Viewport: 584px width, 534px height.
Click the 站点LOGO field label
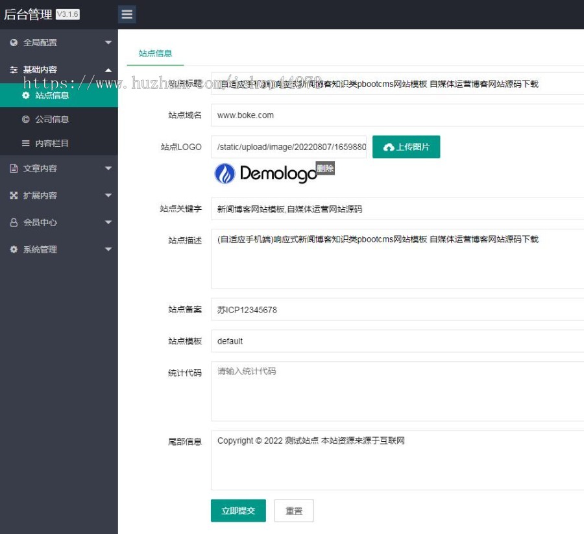coord(181,147)
